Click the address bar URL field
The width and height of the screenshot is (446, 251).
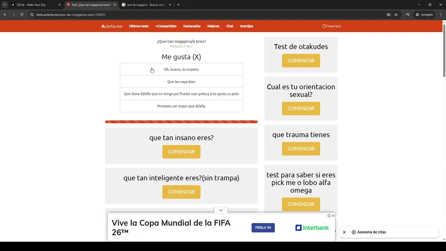206,15
